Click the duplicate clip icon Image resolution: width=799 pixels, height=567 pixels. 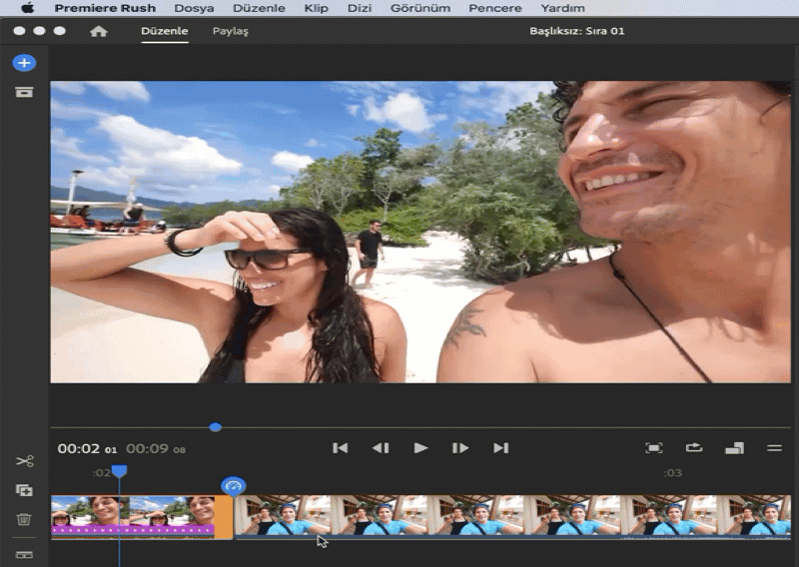(x=24, y=490)
